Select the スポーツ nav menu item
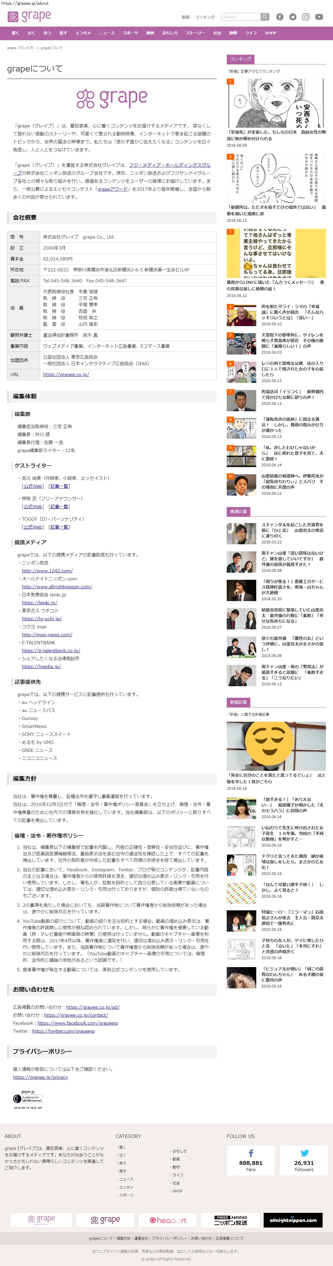Screen dimensions: 333x1266 pos(130,33)
